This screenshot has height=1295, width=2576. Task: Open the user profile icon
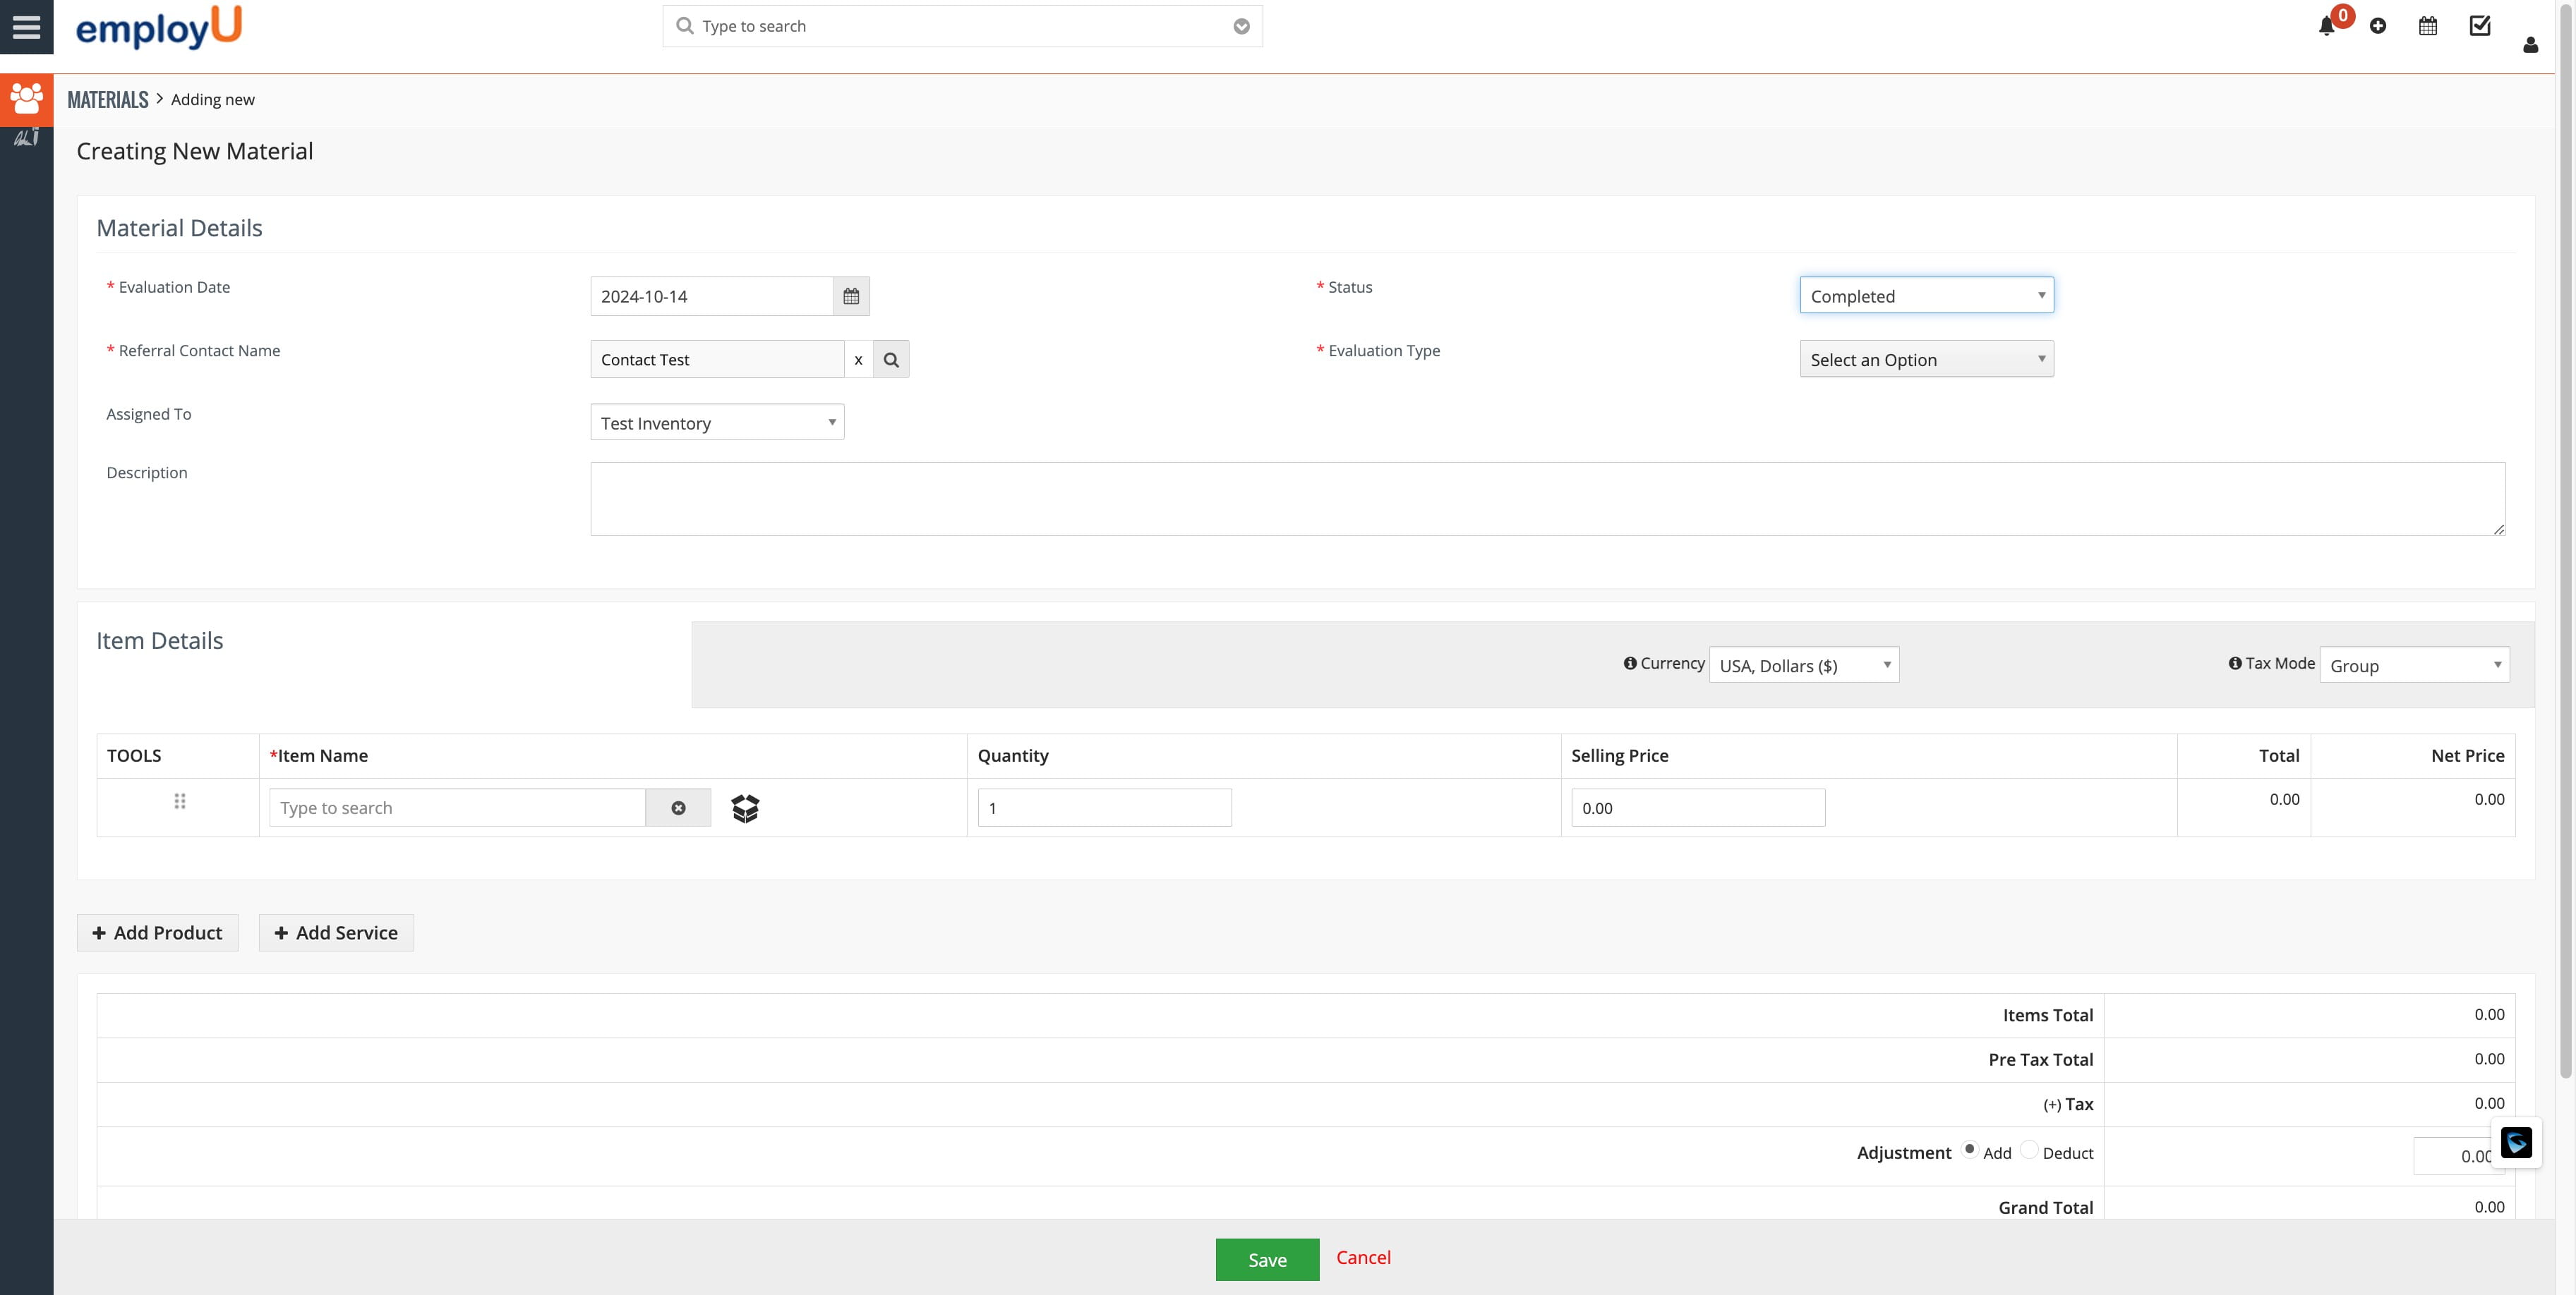click(x=2530, y=45)
